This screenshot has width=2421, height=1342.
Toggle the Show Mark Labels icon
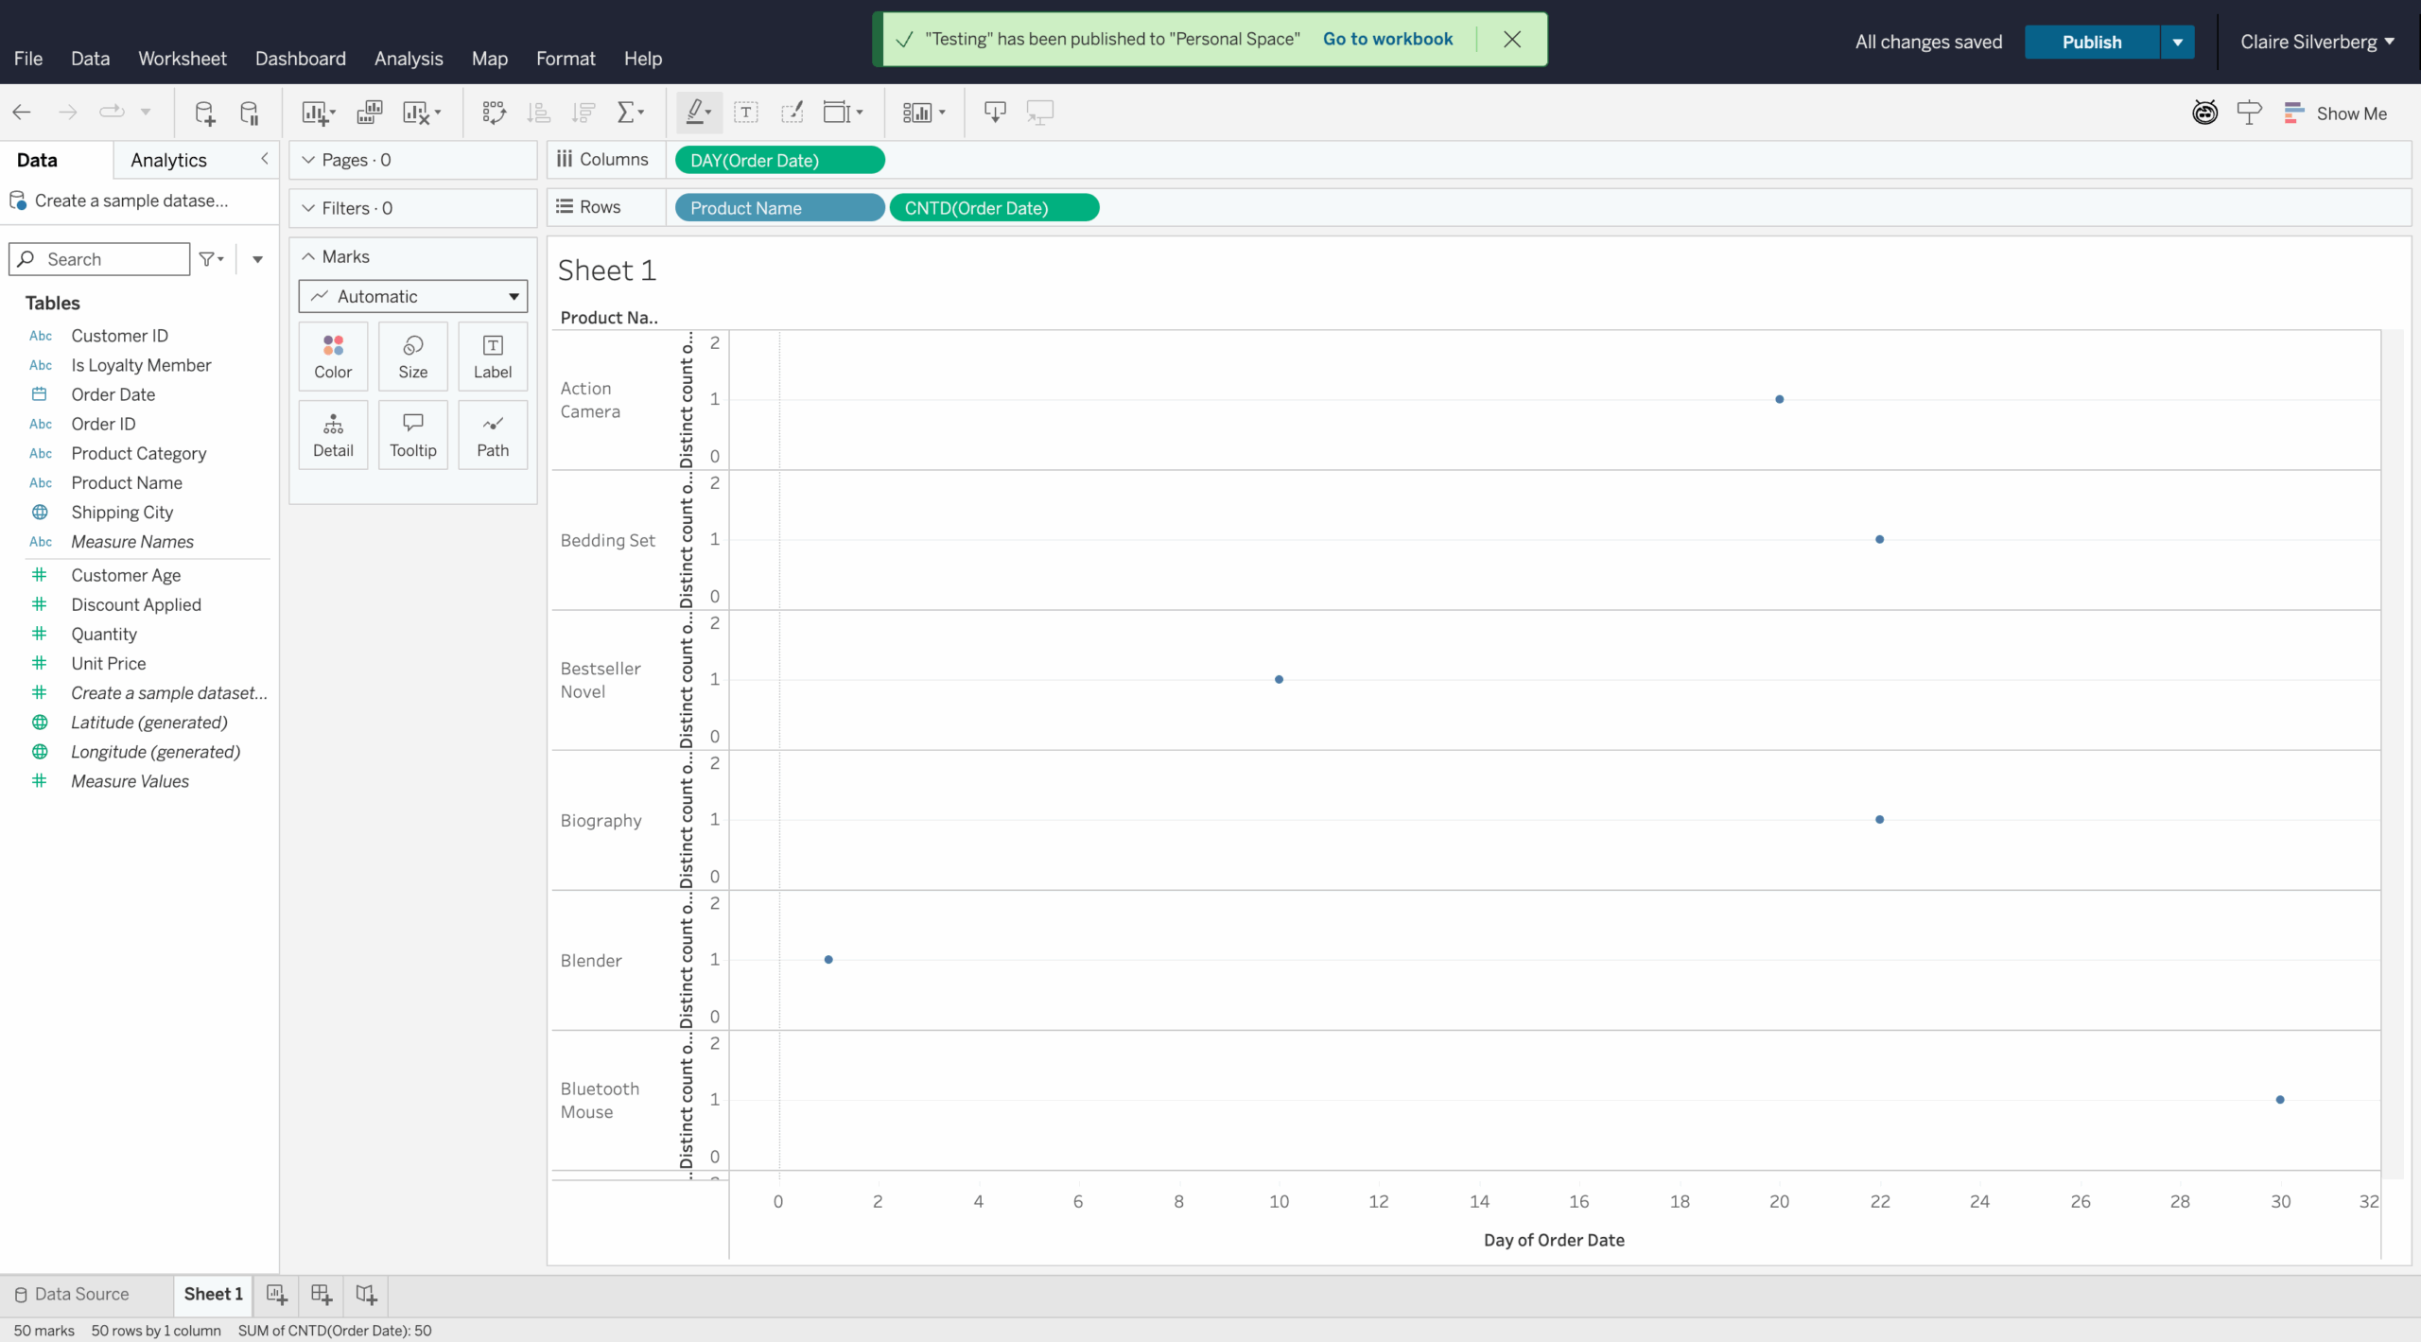click(746, 112)
